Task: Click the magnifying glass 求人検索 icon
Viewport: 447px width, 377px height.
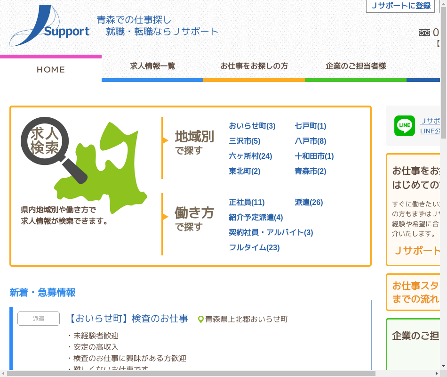Action: pyautogui.click(x=54, y=150)
